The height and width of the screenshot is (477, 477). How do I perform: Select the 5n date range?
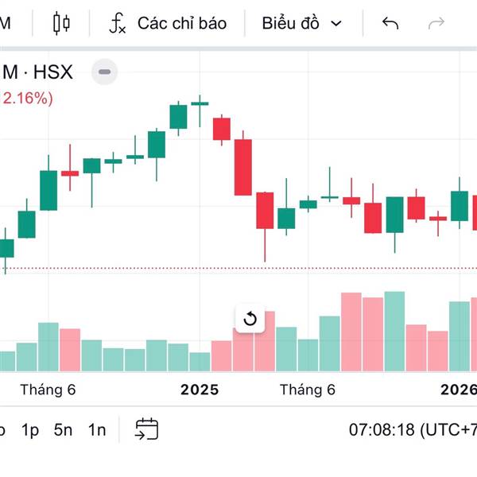(x=64, y=430)
